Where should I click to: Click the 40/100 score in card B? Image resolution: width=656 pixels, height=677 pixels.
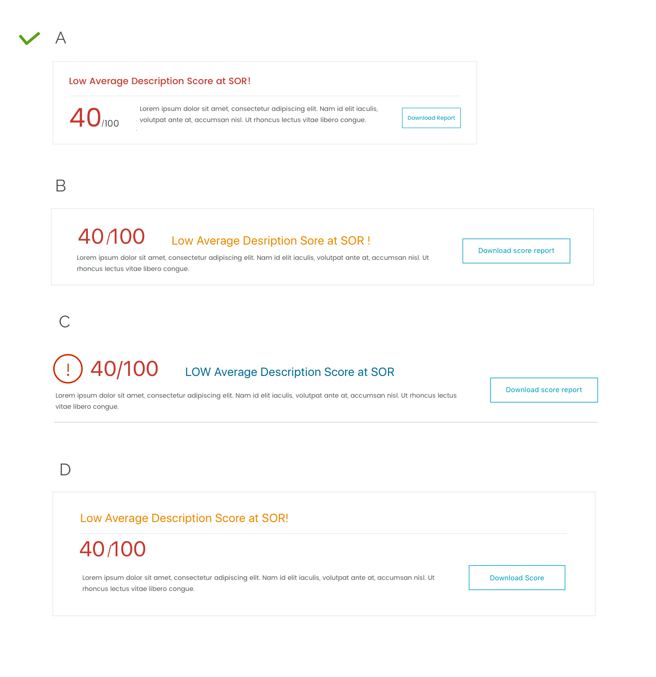pyautogui.click(x=111, y=237)
